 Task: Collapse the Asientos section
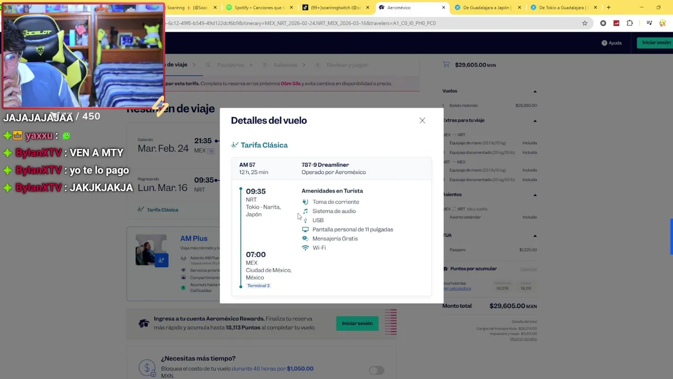pyautogui.click(x=535, y=195)
